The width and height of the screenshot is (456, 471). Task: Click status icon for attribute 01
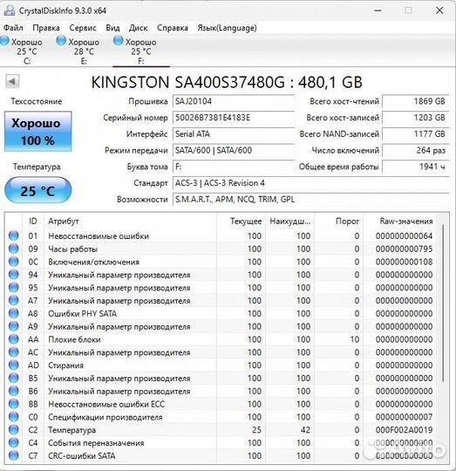coord(13,235)
